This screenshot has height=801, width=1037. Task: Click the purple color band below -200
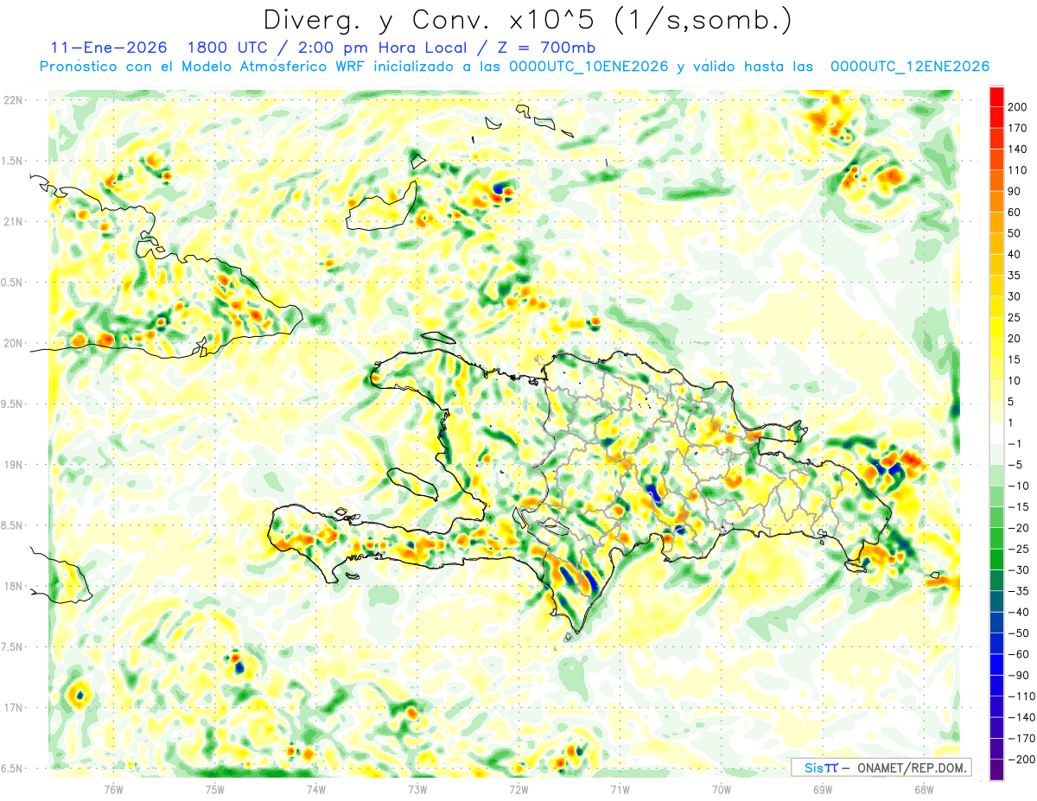[996, 769]
